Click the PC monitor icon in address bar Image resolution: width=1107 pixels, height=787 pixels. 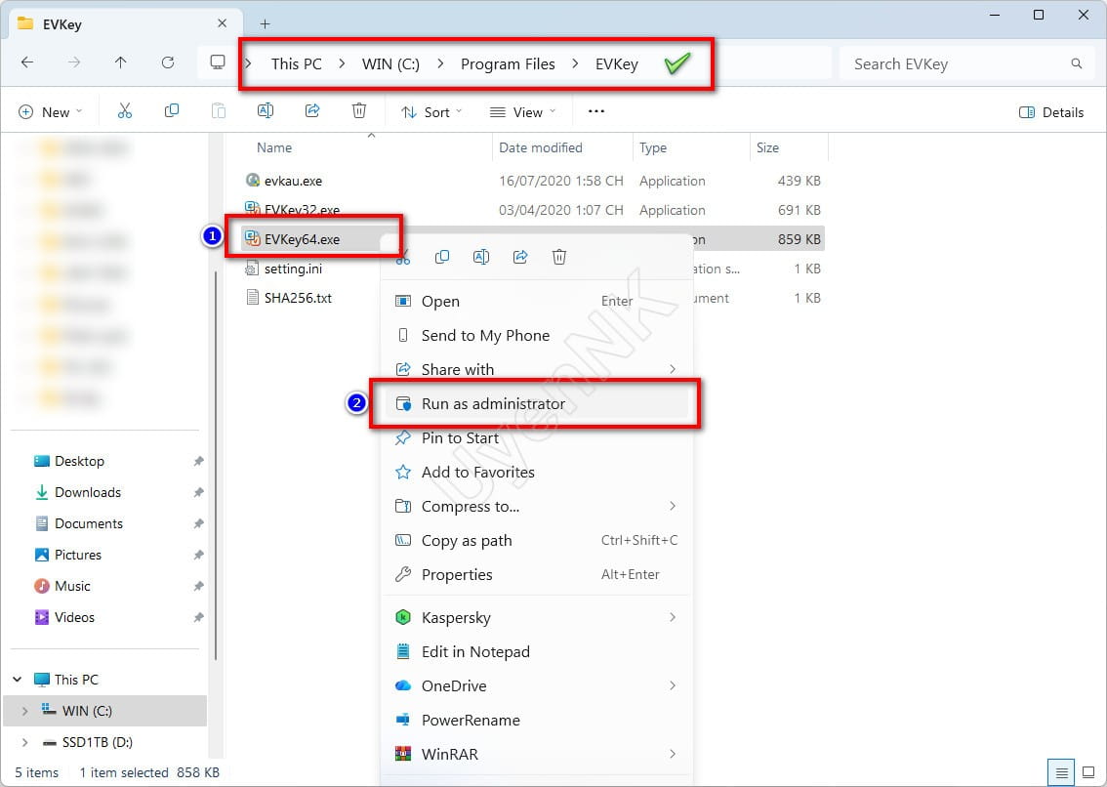tap(218, 62)
